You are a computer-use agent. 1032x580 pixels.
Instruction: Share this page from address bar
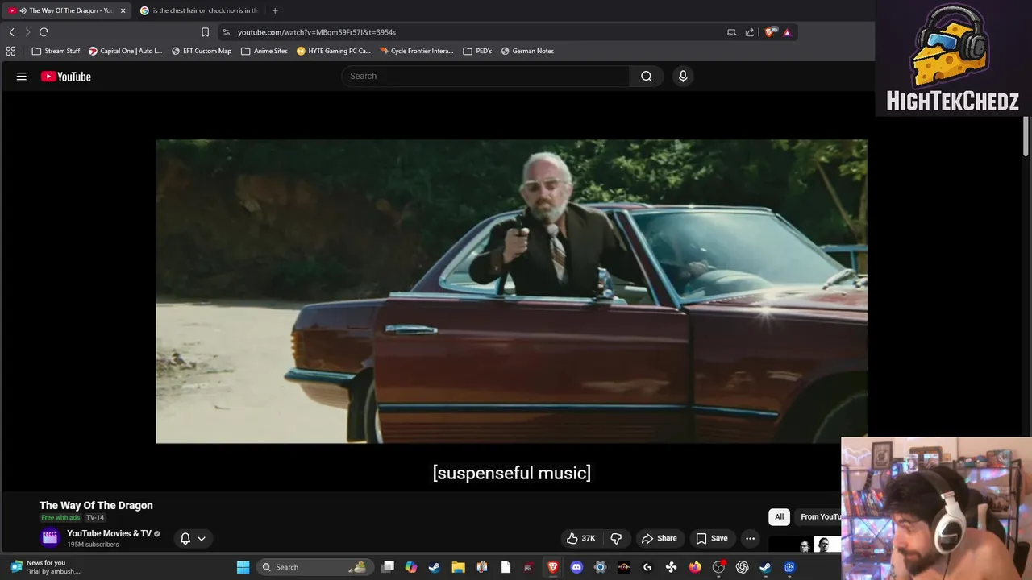click(x=750, y=32)
